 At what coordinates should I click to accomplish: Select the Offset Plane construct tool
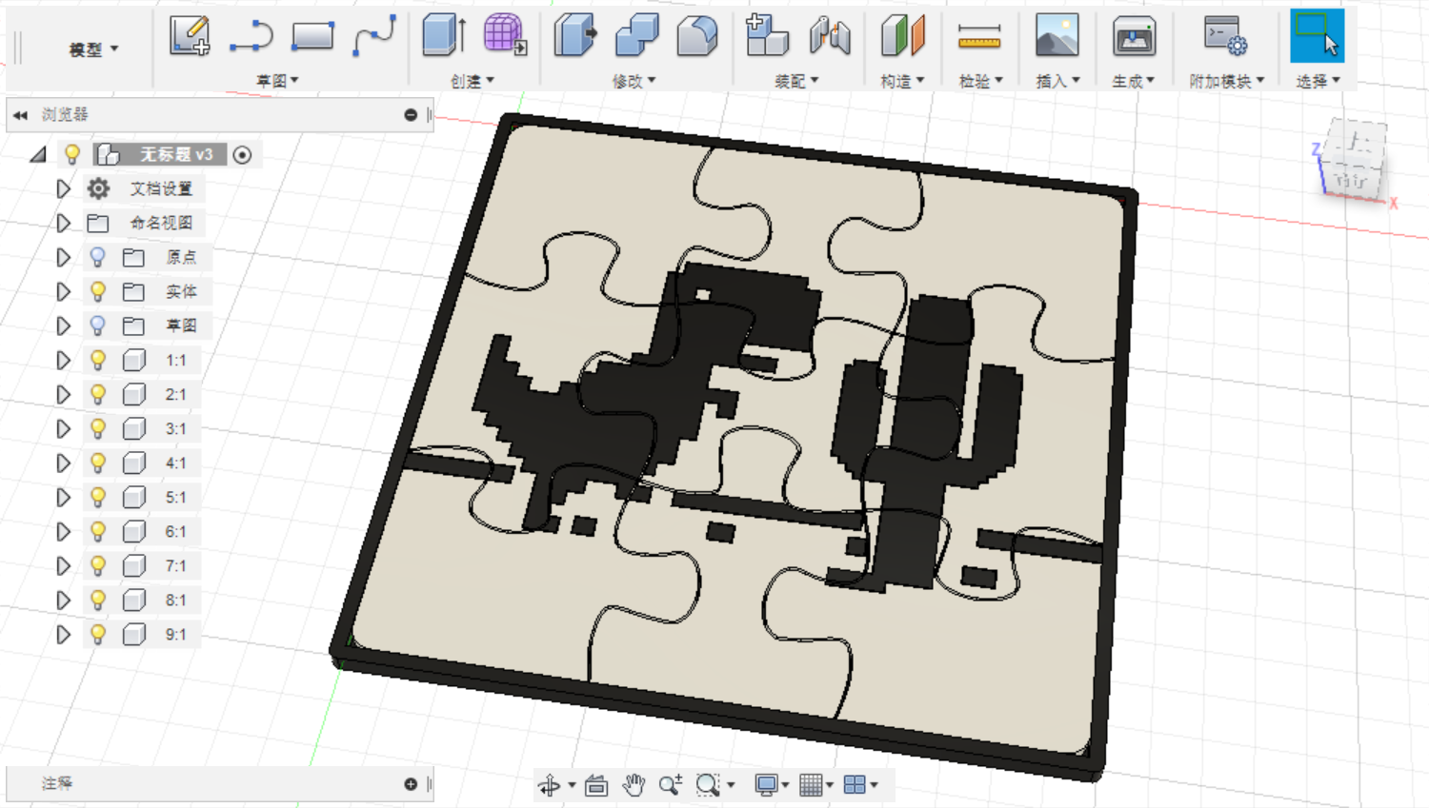pyautogui.click(x=902, y=35)
